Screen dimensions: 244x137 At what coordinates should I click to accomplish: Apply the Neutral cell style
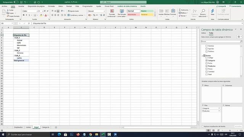click(147, 14)
